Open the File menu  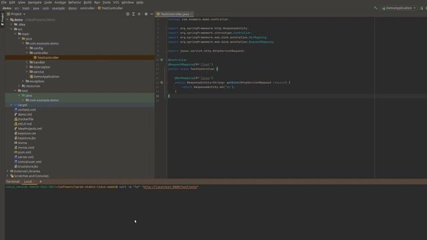tap(4, 3)
